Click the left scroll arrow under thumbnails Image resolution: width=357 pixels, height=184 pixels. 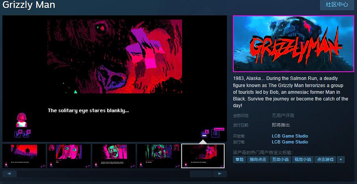tap(9, 174)
